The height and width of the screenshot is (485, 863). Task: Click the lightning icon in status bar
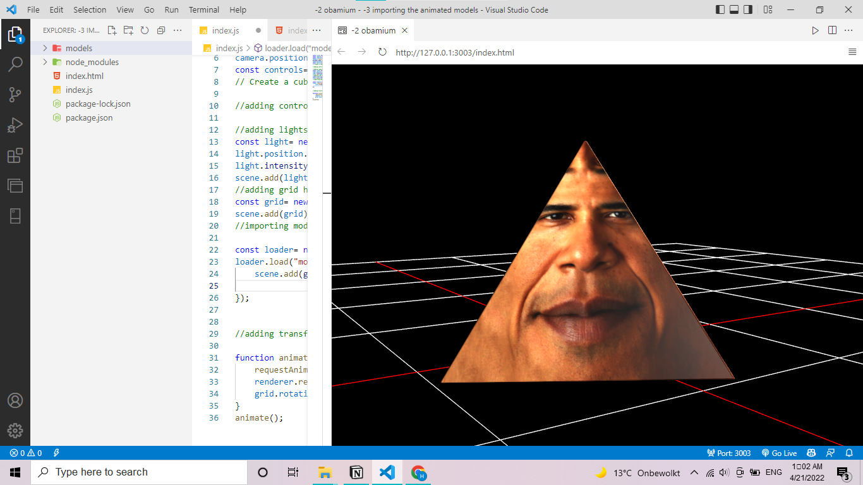click(56, 453)
